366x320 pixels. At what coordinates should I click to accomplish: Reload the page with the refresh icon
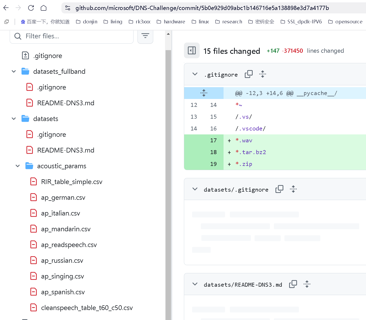coord(31,8)
